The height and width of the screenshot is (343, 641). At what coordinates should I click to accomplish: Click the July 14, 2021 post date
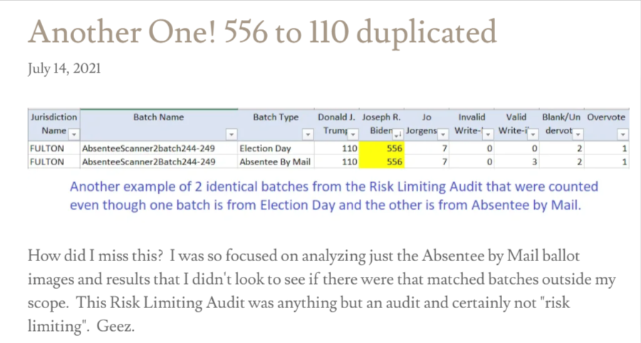pyautogui.click(x=64, y=69)
